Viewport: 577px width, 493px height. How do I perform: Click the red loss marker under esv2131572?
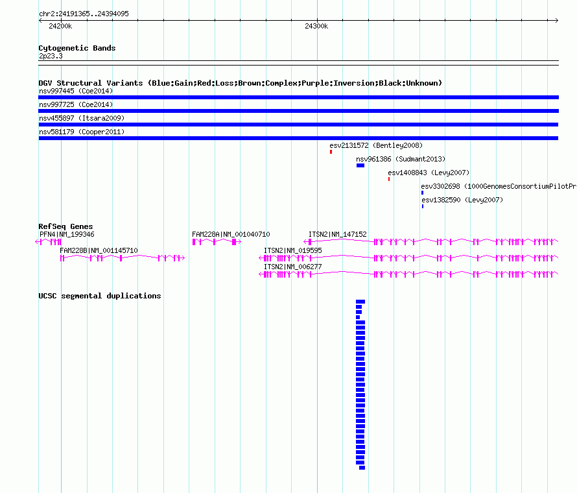[x=331, y=152]
